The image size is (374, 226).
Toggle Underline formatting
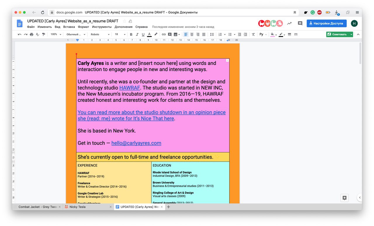[143, 34]
